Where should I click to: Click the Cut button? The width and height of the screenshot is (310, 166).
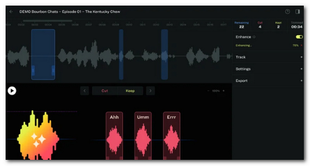pyautogui.click(x=105, y=91)
